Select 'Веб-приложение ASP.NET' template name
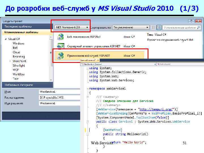This screenshot has height=153, width=204. click(x=84, y=37)
